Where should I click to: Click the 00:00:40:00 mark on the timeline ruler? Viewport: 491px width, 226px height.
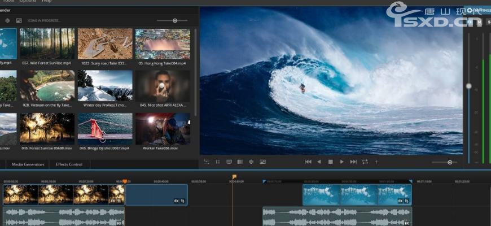tap(161, 181)
